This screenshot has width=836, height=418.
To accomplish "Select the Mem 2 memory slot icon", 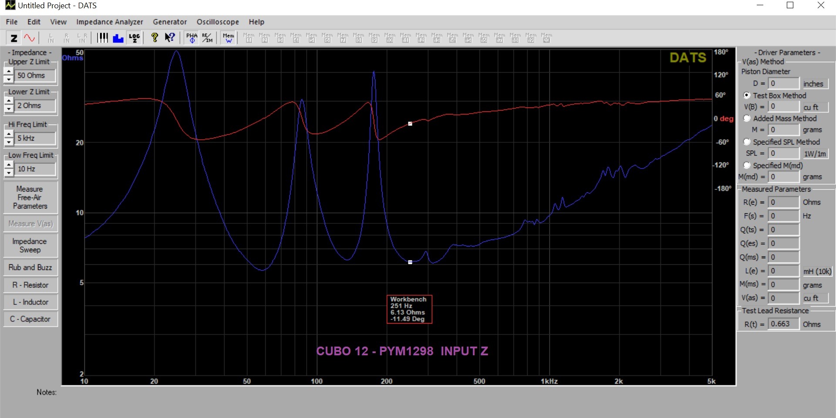I will coord(264,38).
